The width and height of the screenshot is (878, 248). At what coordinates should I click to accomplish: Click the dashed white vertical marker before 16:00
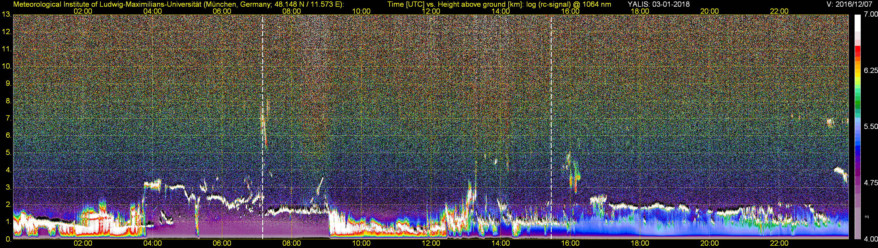point(551,127)
